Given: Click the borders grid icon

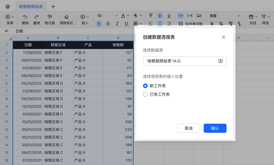Looking at the screenshot, I should 136,23.
